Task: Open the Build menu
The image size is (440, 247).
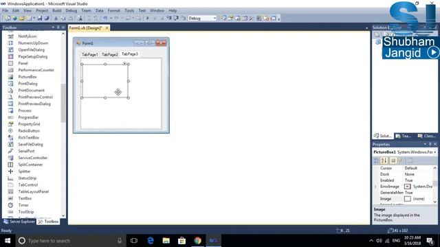Action: [x=56, y=10]
